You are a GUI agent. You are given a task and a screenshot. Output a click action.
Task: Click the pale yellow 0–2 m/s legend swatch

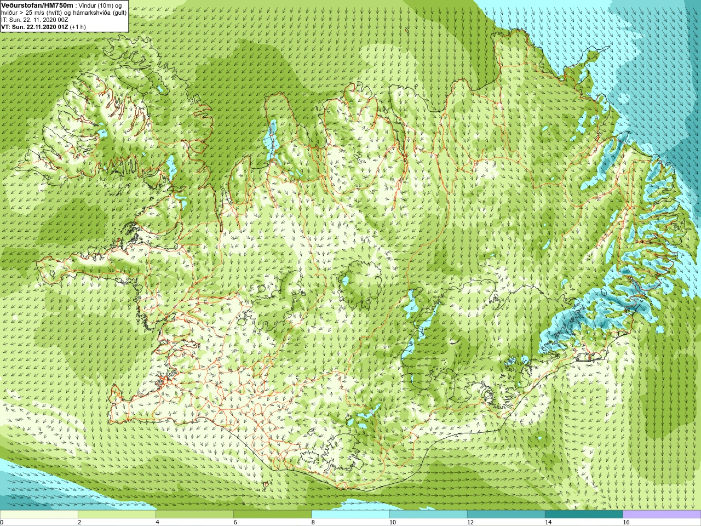[x=39, y=514]
